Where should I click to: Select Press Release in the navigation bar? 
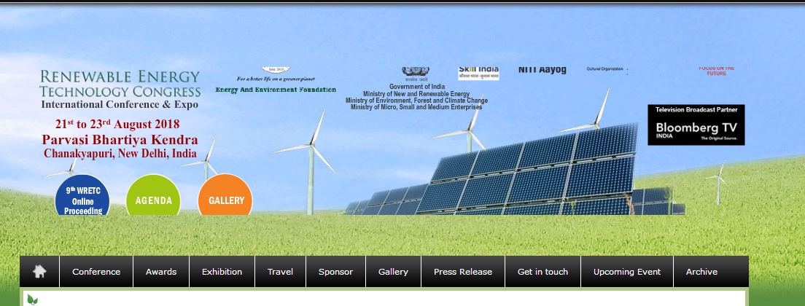point(463,272)
